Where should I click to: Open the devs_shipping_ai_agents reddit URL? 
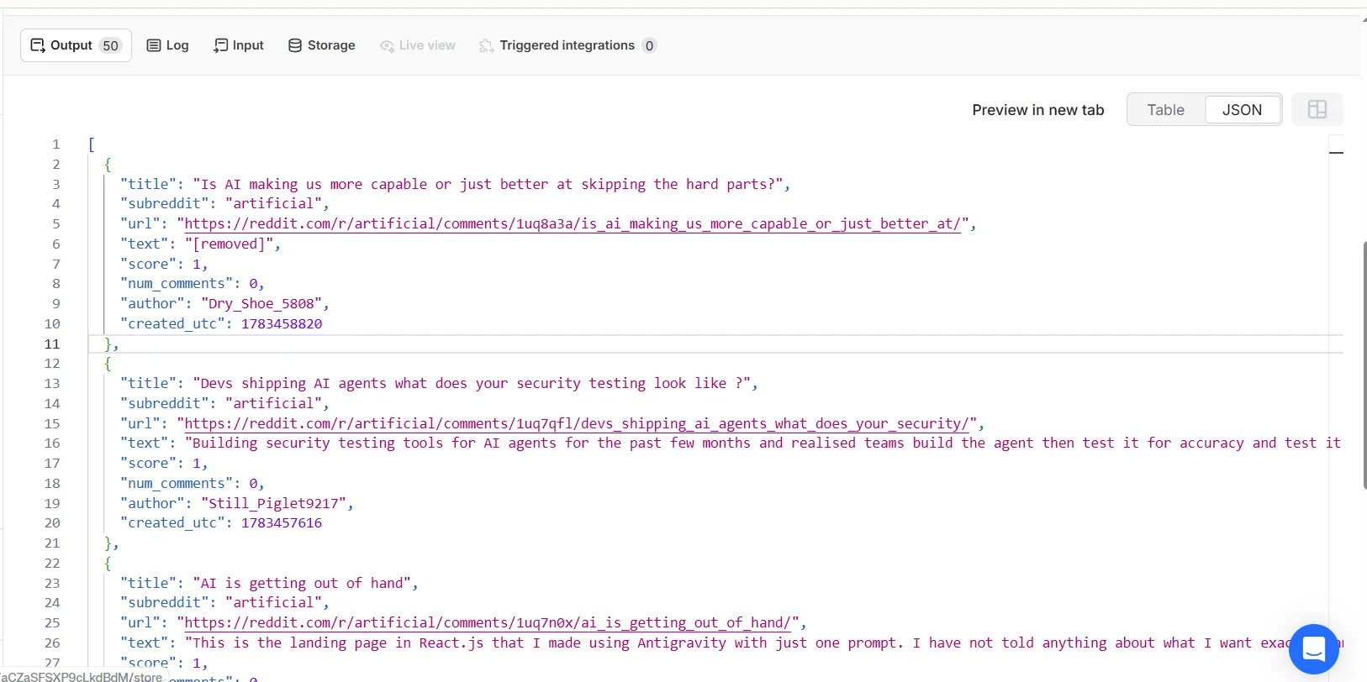577,423
